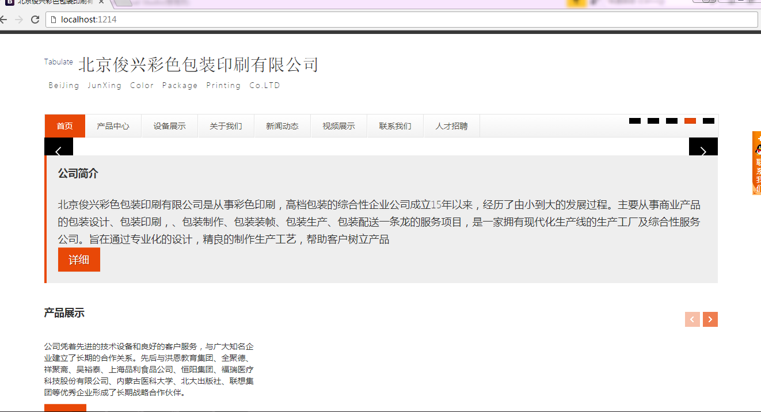Select the active orange slide indicator

coord(690,121)
